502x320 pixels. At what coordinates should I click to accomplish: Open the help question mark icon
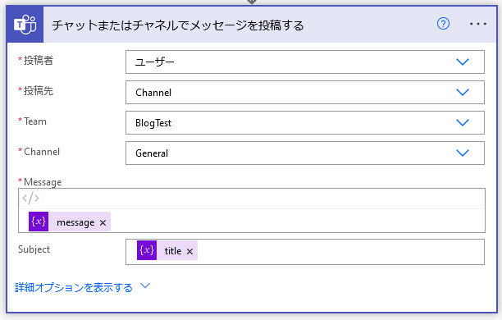click(443, 24)
